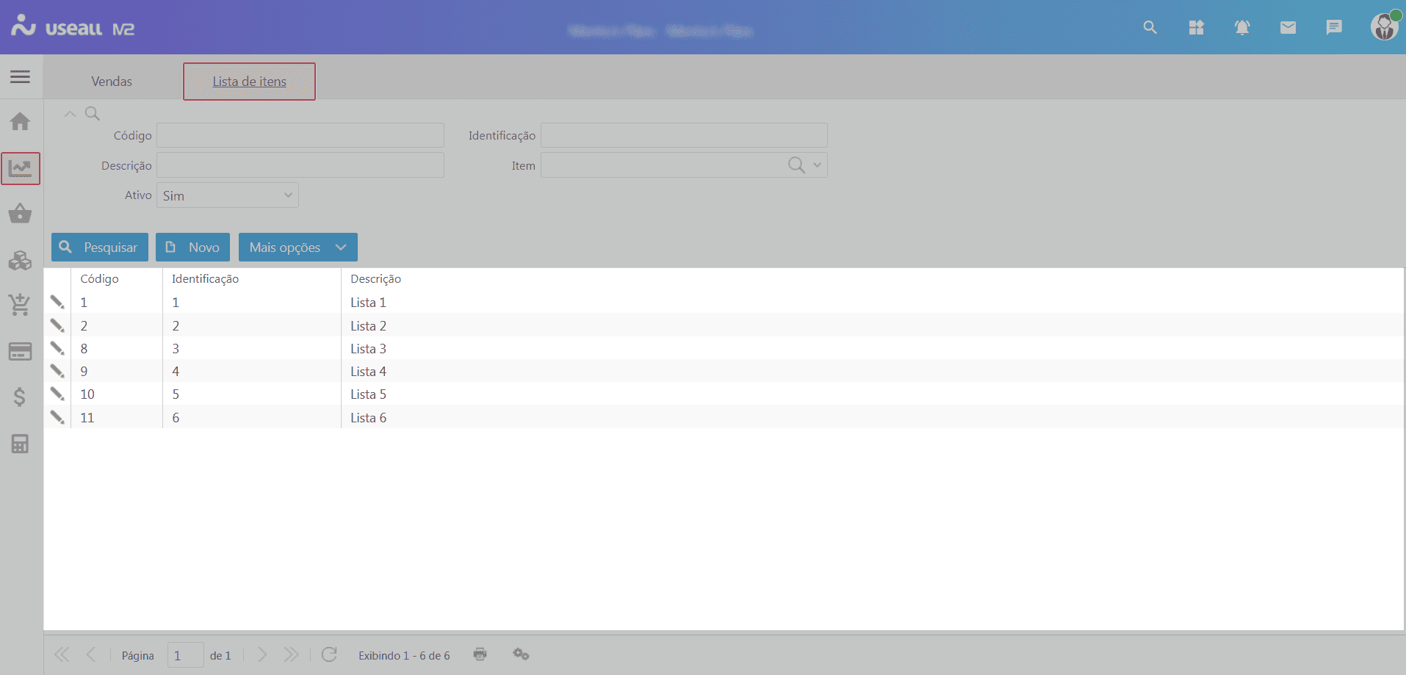The height and width of the screenshot is (675, 1406).
Task: Open the shopping basket sidebar icon
Action: click(x=21, y=214)
